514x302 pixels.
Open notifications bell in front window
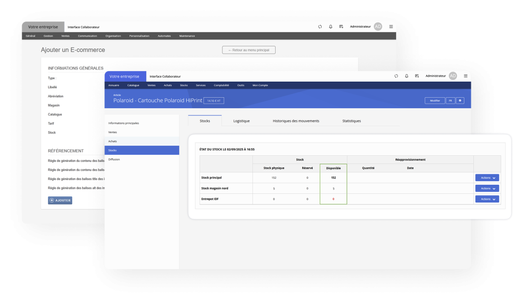coord(406,76)
